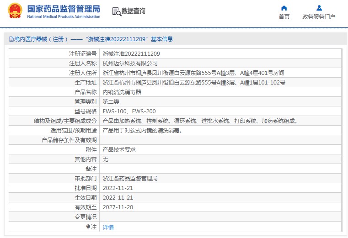Click the 型号规格 label

[x=86, y=111]
